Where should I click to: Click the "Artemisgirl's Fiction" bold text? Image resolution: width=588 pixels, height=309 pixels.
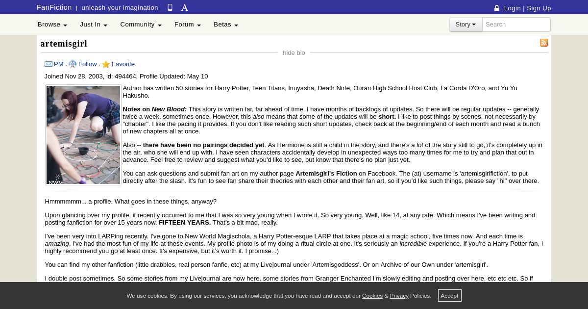(x=326, y=174)
